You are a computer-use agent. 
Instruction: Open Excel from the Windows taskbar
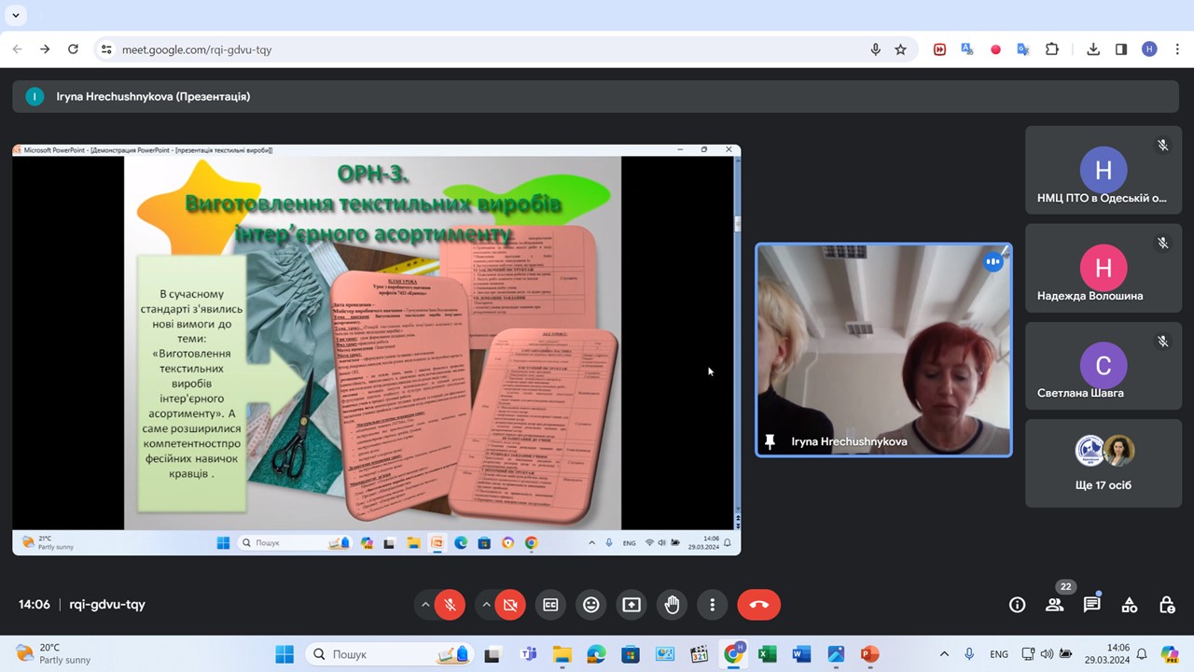pos(767,654)
